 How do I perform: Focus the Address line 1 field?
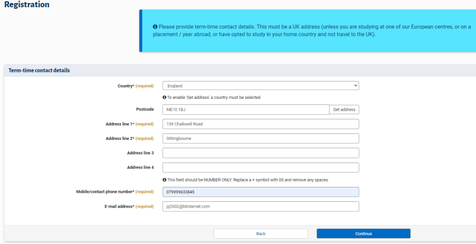click(261, 124)
